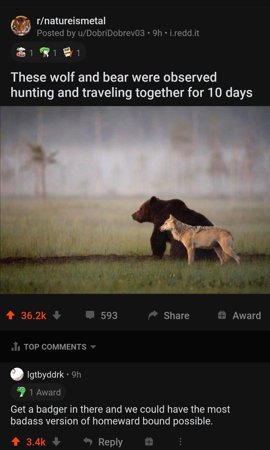The image size is (270, 450).
Task: Tap the Share arrow icon
Action: [153, 315]
